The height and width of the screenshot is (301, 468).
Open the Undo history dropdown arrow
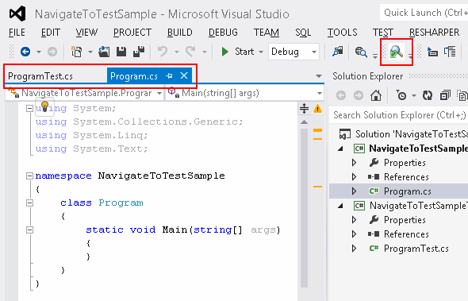pyautogui.click(x=177, y=52)
